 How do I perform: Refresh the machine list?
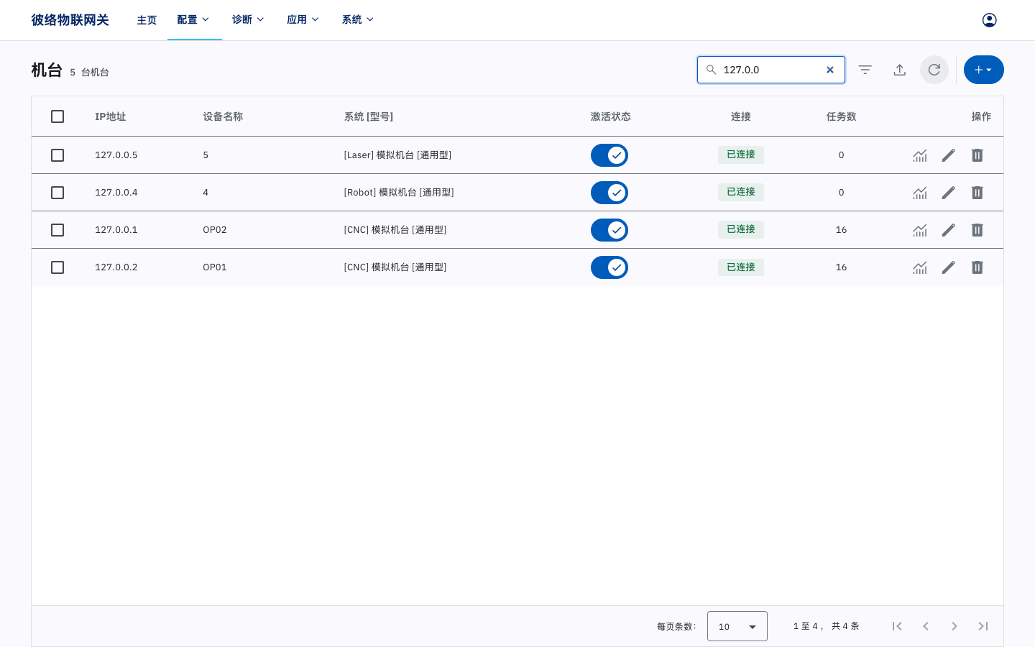934,70
